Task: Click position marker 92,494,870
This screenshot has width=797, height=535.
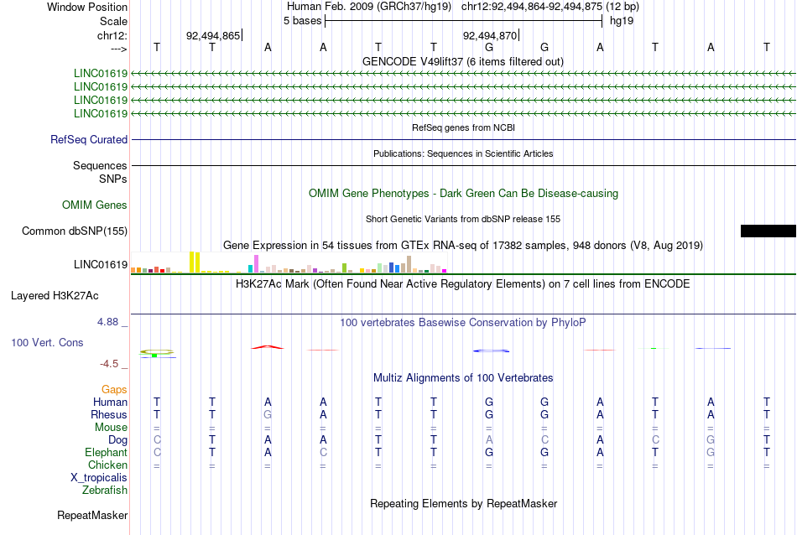Action: (490, 35)
